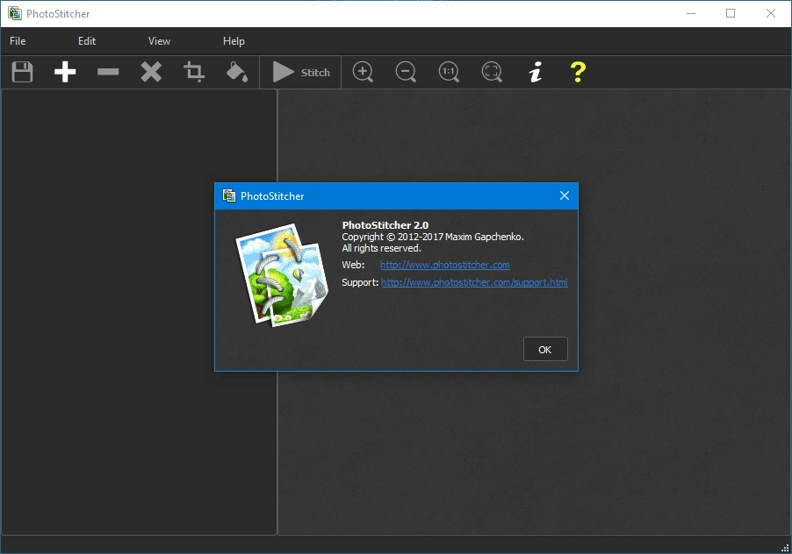Image resolution: width=792 pixels, height=554 pixels.
Task: Start stitching with the Stitch button
Action: tap(301, 72)
